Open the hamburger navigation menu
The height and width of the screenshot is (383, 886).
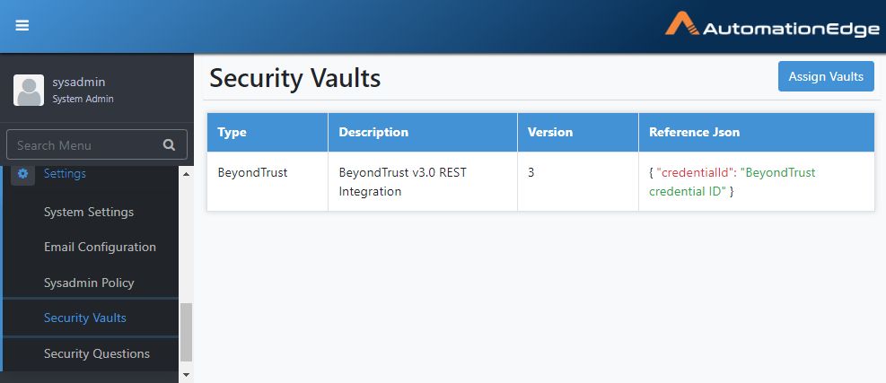[22, 26]
